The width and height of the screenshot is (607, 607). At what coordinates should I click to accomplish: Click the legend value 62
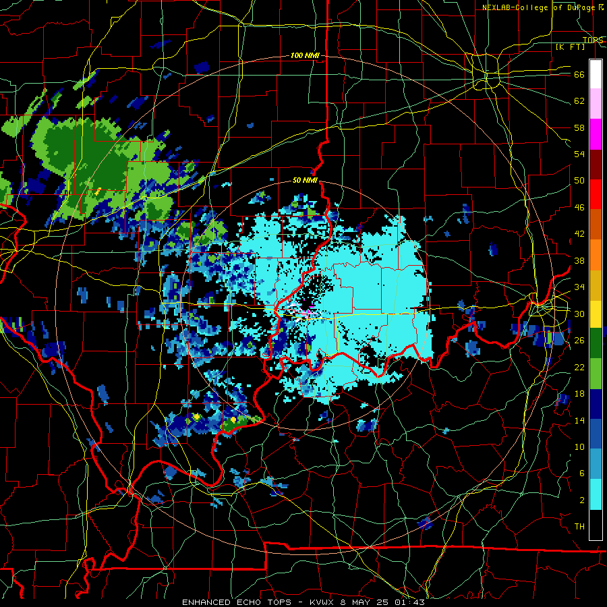click(579, 101)
